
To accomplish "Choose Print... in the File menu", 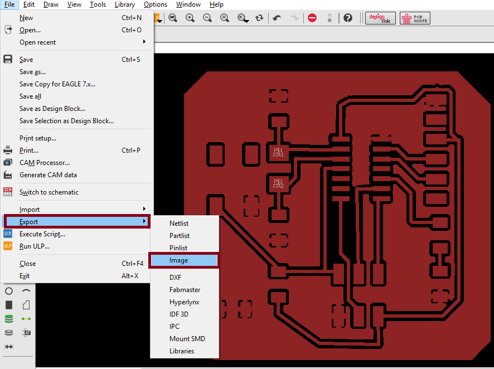I will coord(77,150).
